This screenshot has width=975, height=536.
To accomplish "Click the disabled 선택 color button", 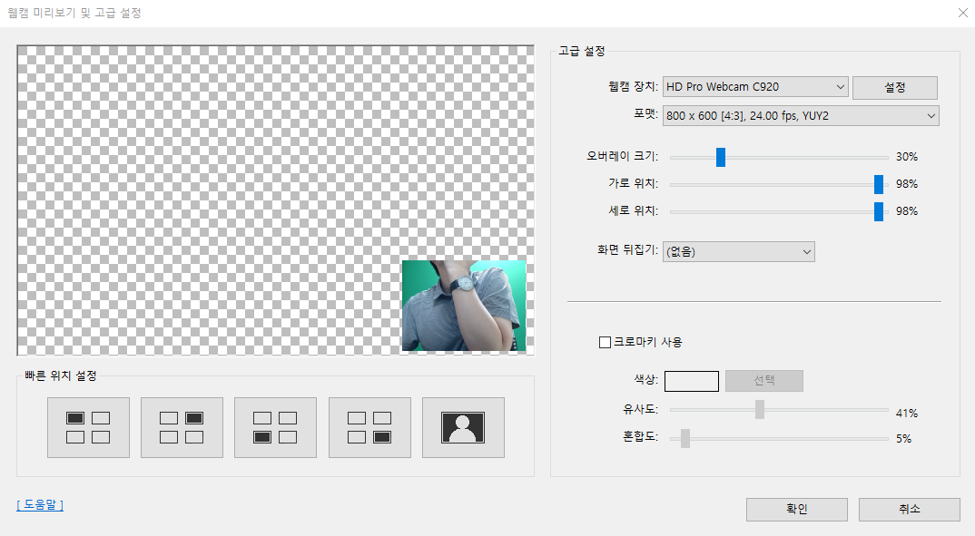I will point(764,381).
